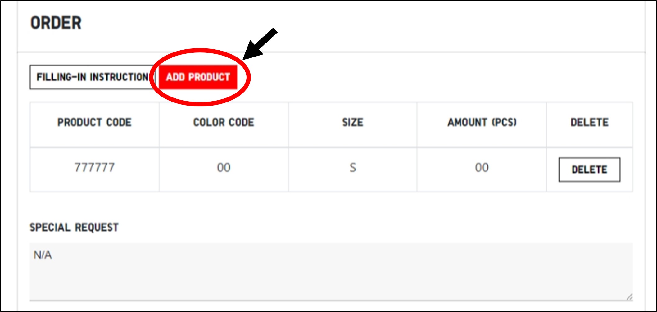This screenshot has height=312, width=657.
Task: Select the color code cell value
Action: pyautogui.click(x=224, y=168)
